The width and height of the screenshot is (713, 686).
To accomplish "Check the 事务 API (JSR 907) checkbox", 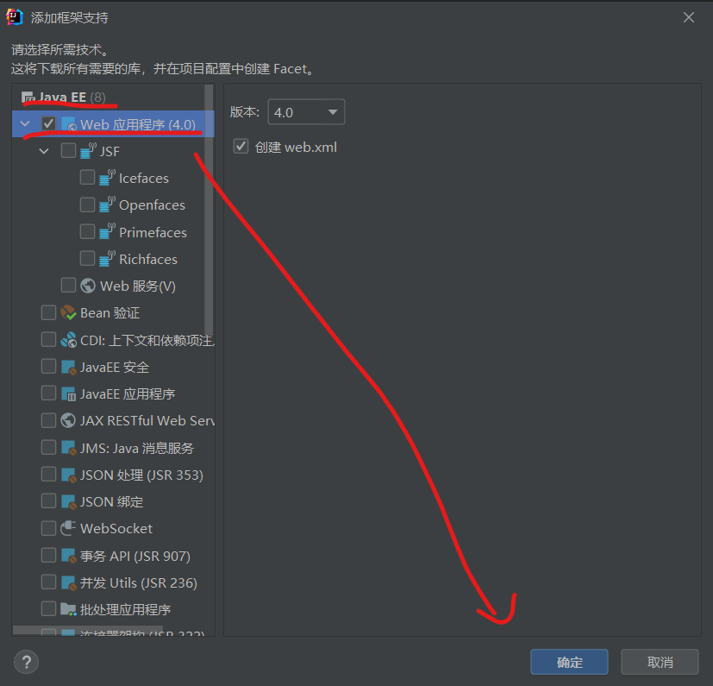I will tap(48, 556).
